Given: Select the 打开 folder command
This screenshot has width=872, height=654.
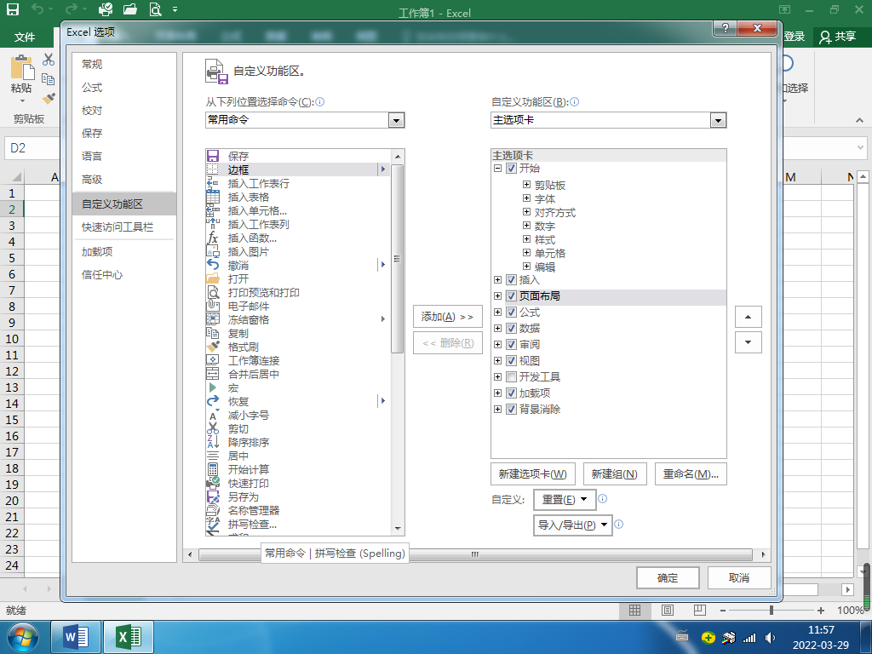Looking at the screenshot, I should click(x=297, y=279).
